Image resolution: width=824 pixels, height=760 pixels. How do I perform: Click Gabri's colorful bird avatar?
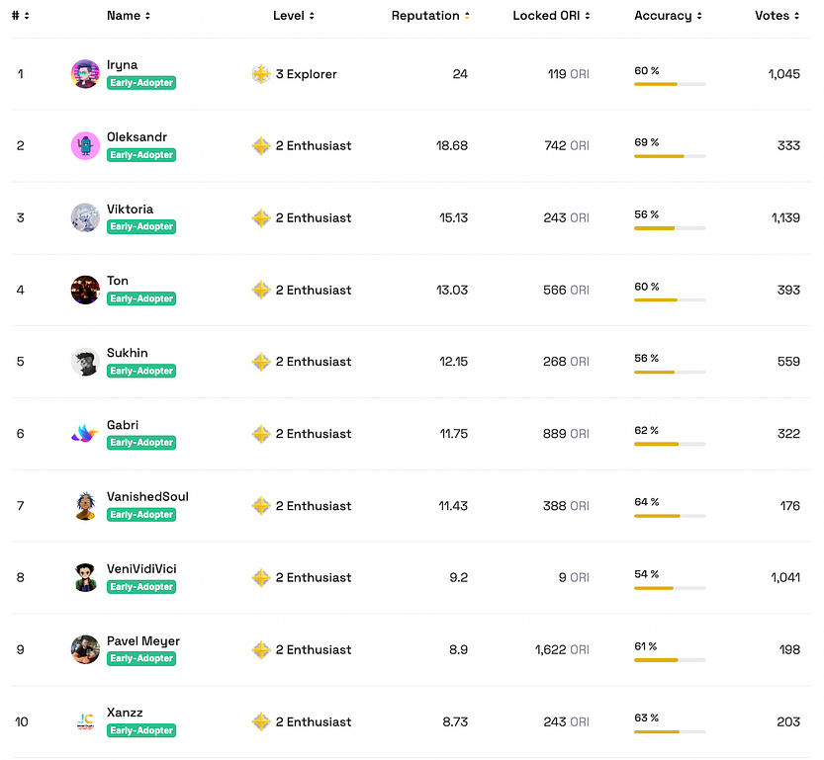85,434
